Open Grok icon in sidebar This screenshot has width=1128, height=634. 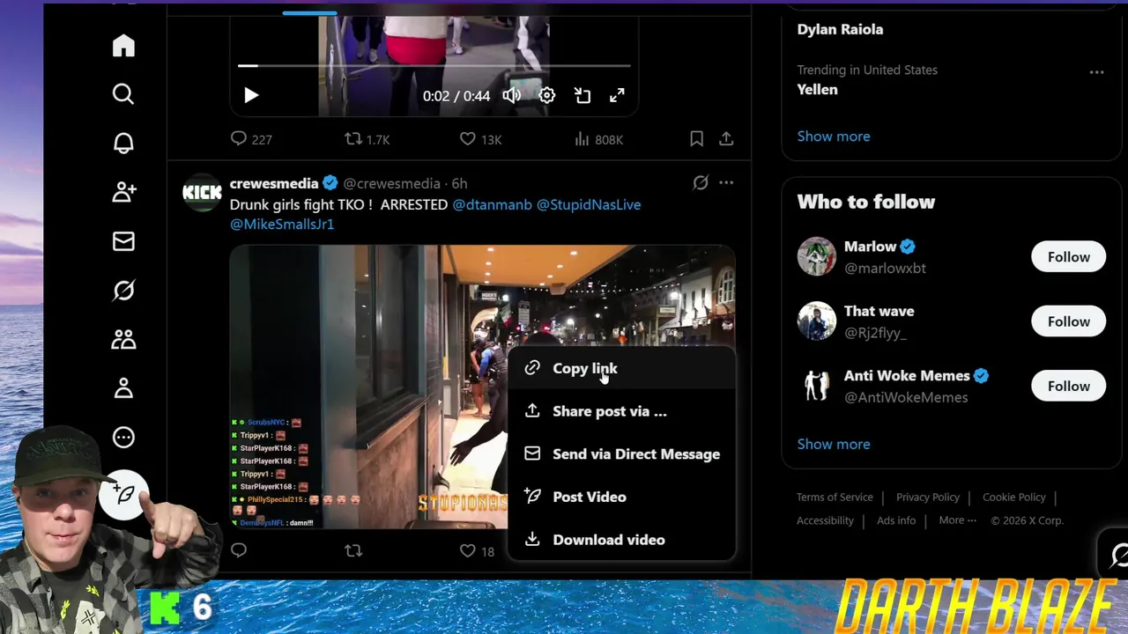(x=123, y=291)
